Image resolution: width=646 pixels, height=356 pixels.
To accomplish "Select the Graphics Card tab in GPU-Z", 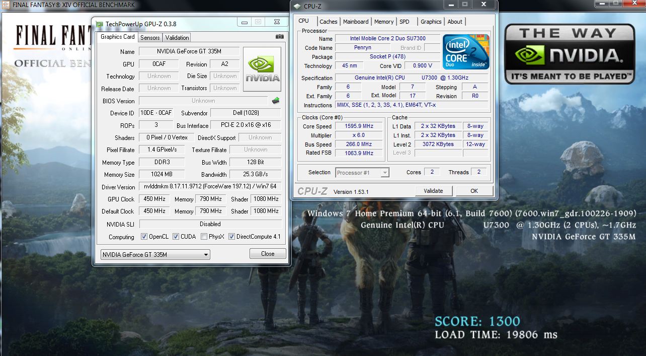I will (117, 37).
